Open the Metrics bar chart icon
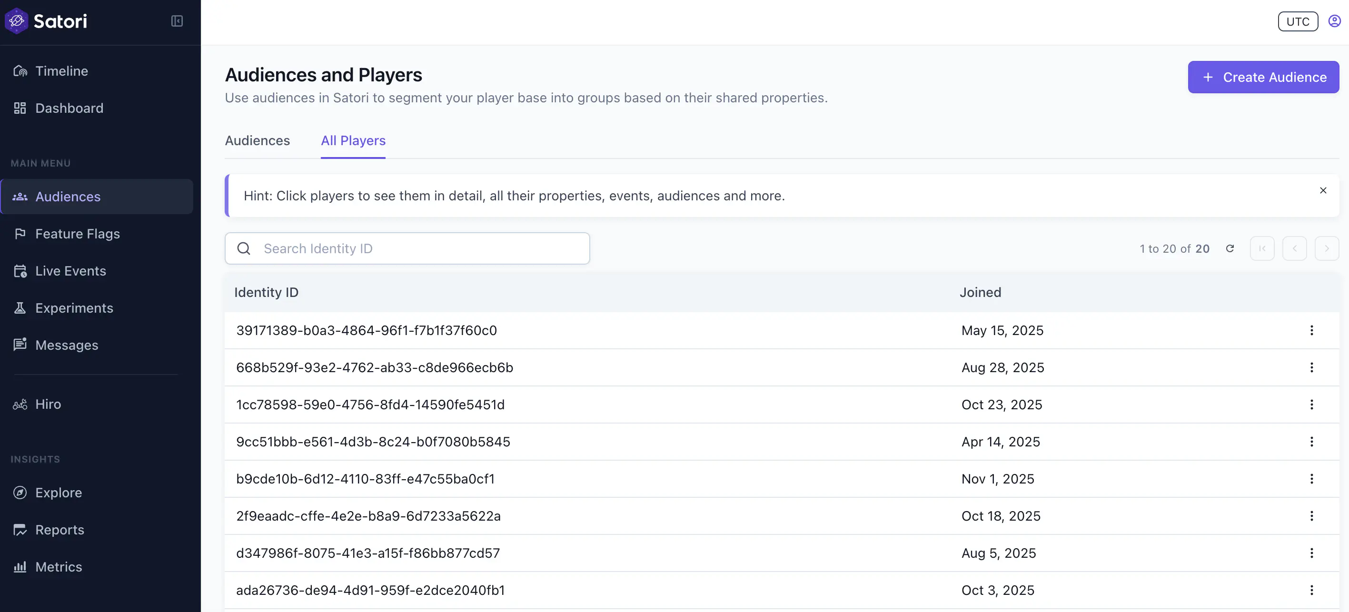This screenshot has width=1349, height=612. (20, 566)
